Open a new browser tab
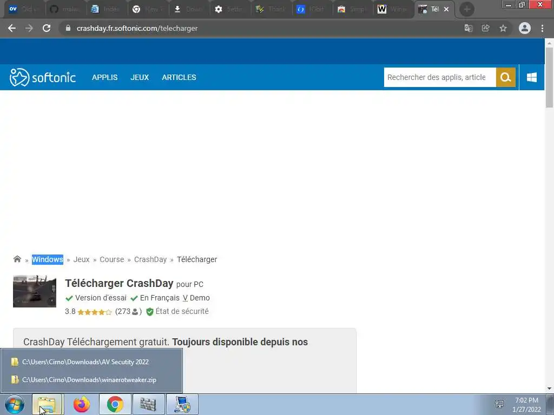 [467, 9]
